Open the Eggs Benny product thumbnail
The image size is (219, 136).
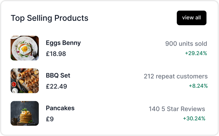(x=25, y=48)
